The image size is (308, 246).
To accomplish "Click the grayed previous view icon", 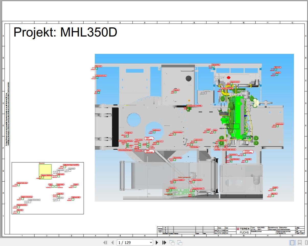I will tap(171, 242).
